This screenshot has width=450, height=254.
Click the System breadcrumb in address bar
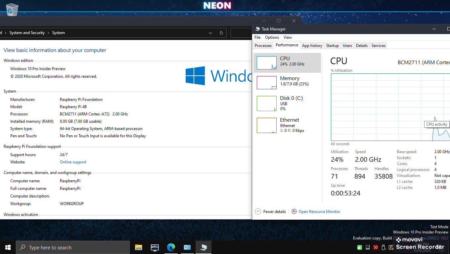[59, 33]
